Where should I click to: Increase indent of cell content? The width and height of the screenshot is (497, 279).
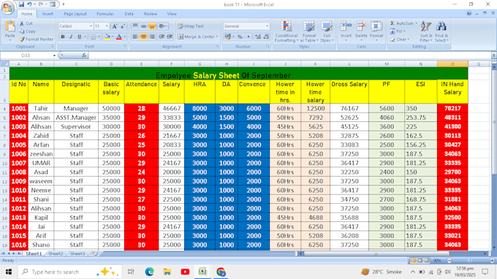[x=170, y=37]
